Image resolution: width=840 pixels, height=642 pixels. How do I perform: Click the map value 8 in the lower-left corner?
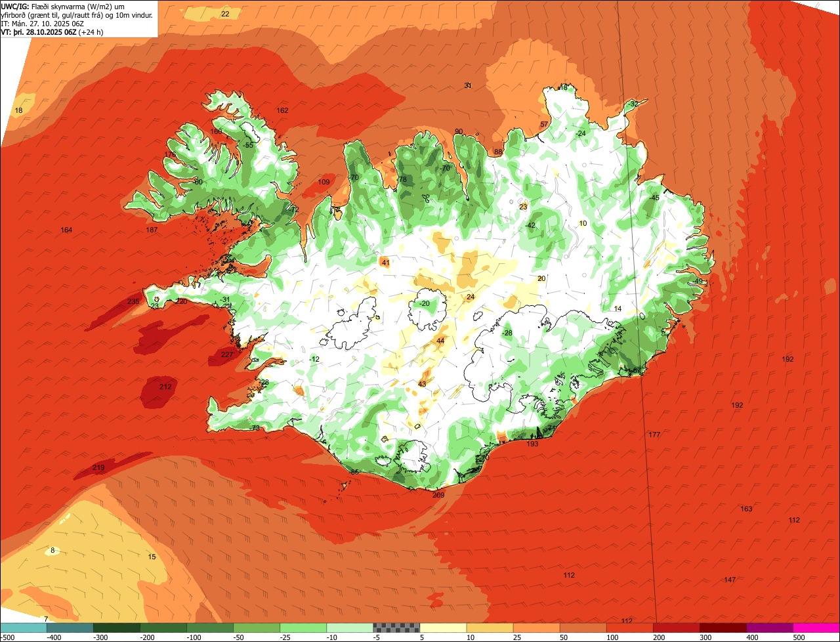click(52, 550)
